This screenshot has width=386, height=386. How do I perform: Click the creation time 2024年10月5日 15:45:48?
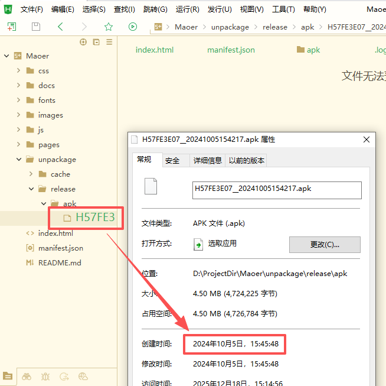(x=235, y=344)
